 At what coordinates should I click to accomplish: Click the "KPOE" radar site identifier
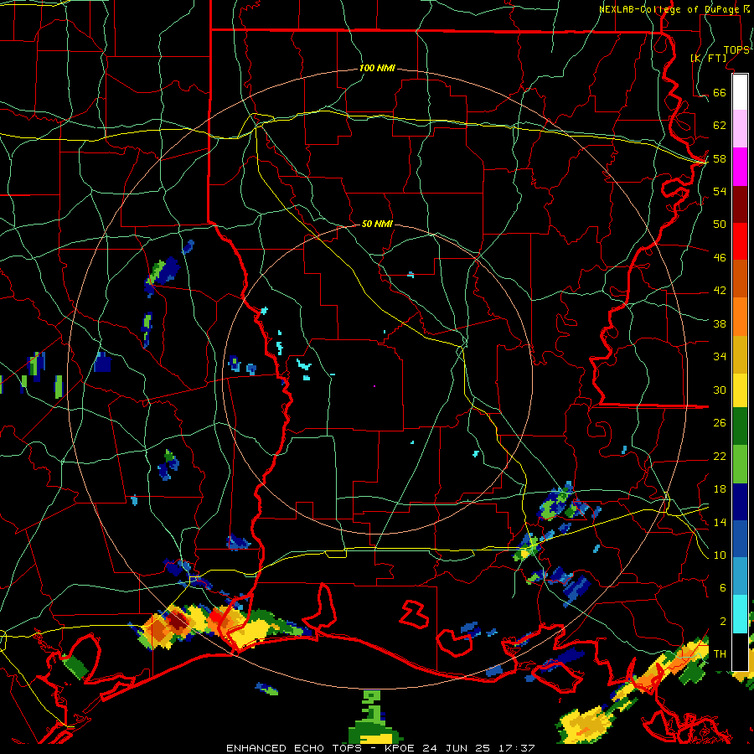click(x=401, y=748)
